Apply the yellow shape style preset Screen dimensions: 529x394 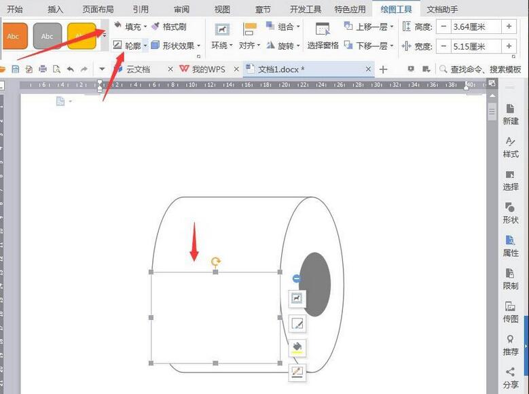(x=81, y=36)
